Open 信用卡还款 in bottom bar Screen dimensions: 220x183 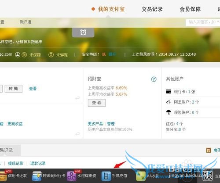(18, 176)
